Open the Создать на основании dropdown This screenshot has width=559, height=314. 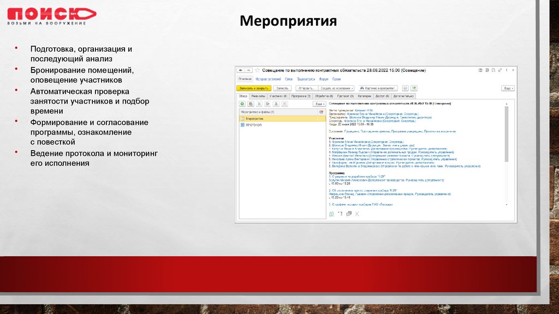point(336,88)
